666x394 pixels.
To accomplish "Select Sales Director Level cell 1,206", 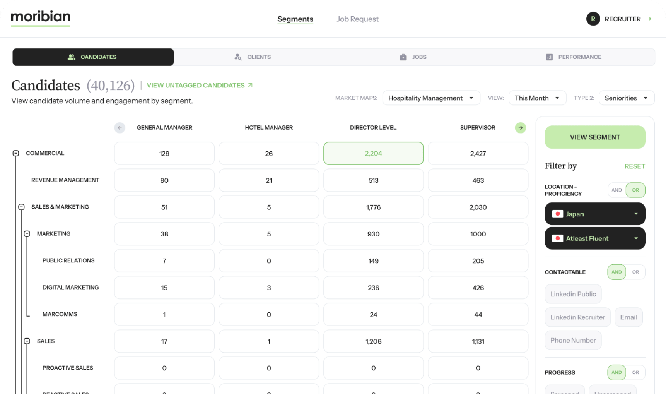I will pyautogui.click(x=373, y=341).
